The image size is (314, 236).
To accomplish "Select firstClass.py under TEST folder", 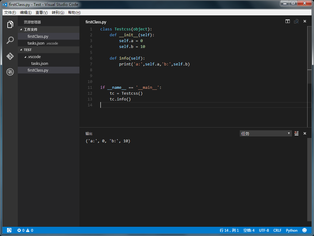I will (x=49, y=70).
